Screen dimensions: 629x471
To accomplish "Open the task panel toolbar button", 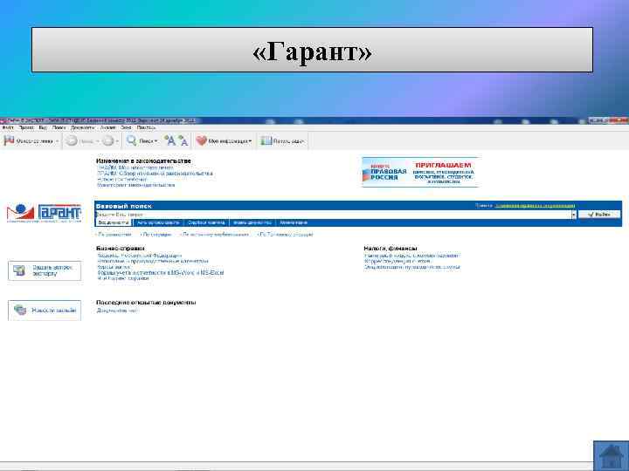I will coord(282,141).
